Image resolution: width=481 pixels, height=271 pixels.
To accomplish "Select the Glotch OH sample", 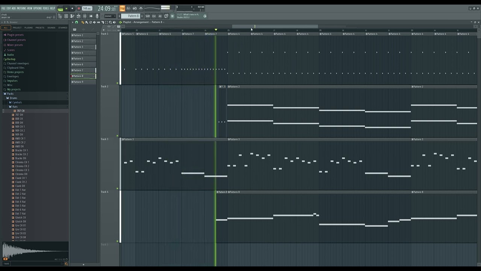I will coord(20,221).
